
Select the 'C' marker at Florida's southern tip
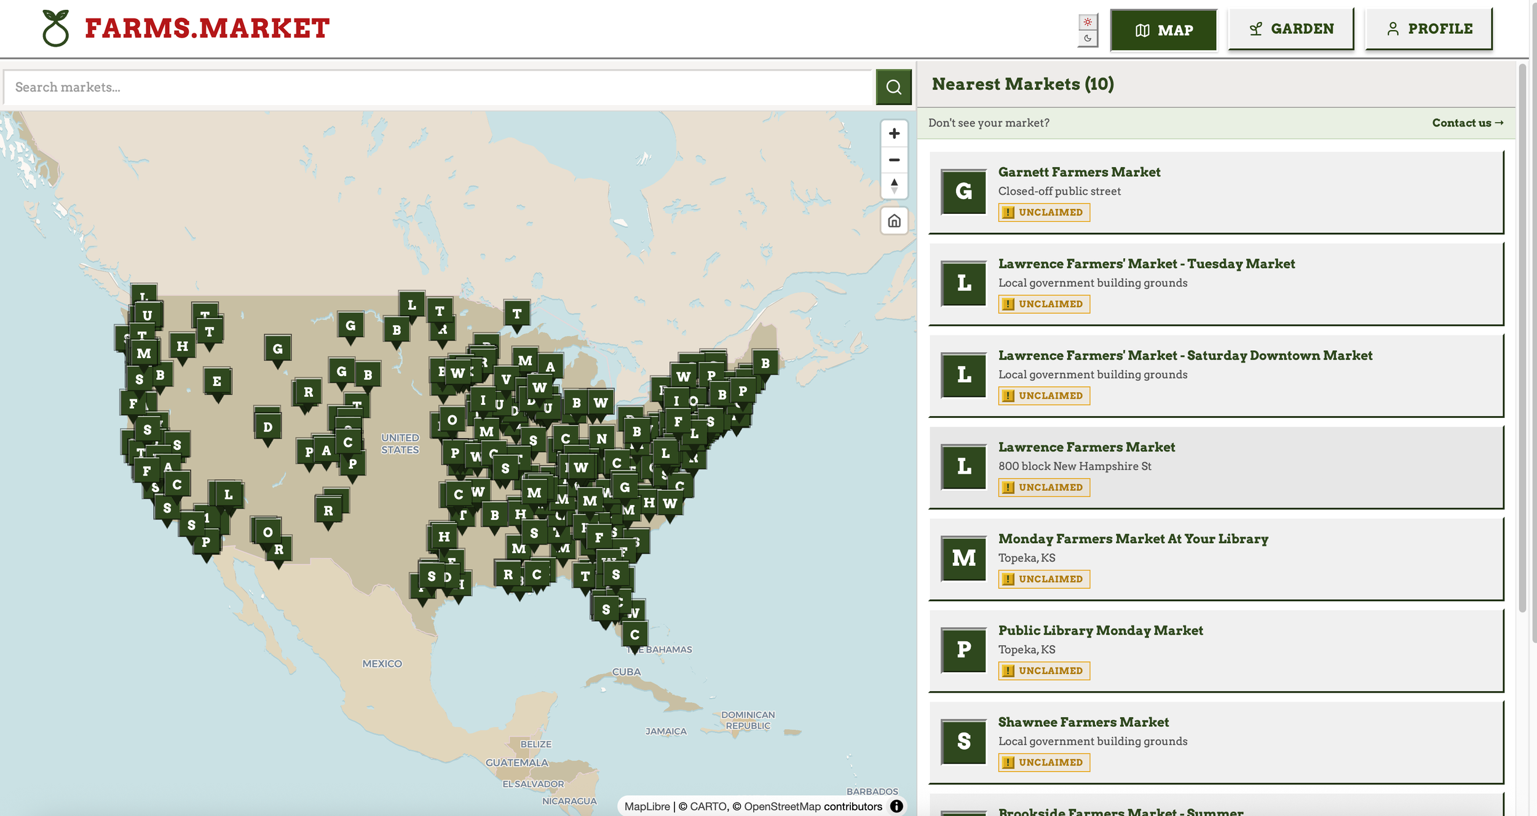click(635, 635)
